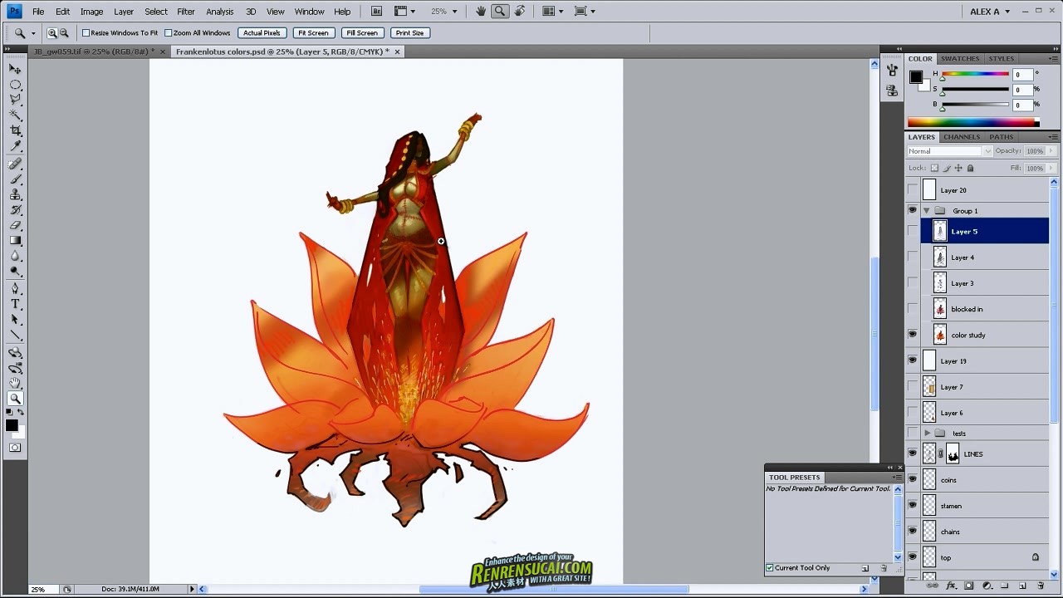Toggle Quick Mask mode
Screen dimensions: 1063x598
(15, 448)
